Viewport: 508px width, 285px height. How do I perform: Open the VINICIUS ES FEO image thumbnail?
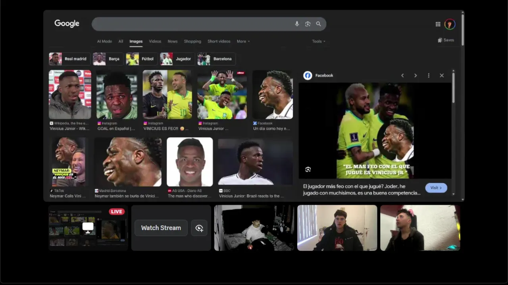point(167,95)
